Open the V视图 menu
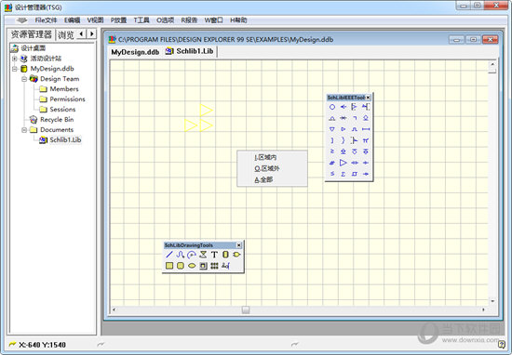 [x=95, y=20]
